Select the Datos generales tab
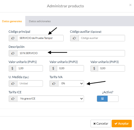Screen dimensions: 134x130 pos(12,21)
